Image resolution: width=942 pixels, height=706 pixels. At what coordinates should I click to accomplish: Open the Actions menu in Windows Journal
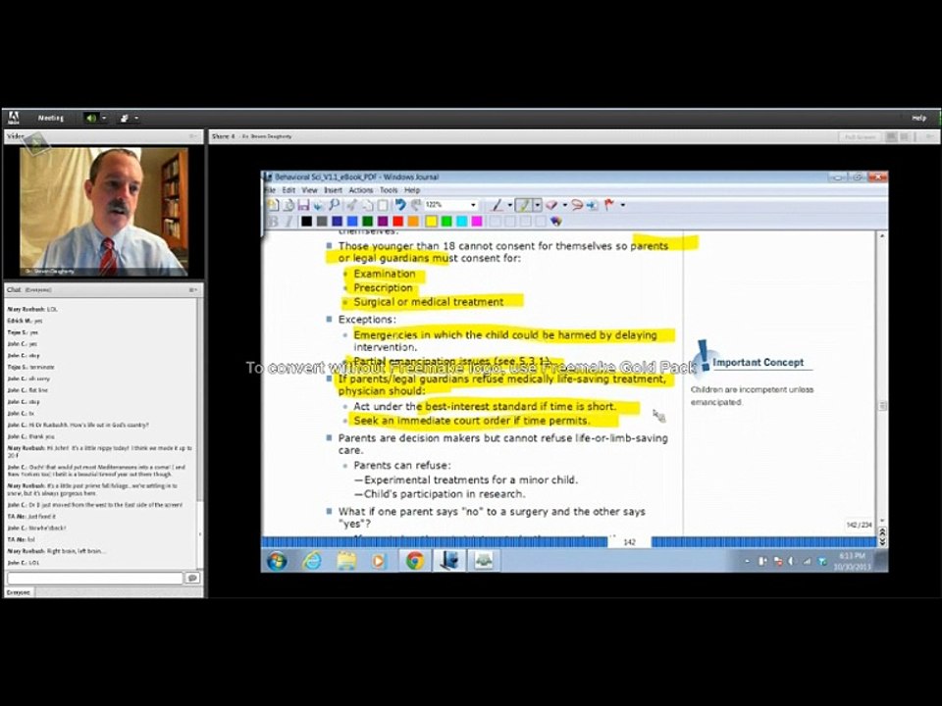(x=361, y=189)
